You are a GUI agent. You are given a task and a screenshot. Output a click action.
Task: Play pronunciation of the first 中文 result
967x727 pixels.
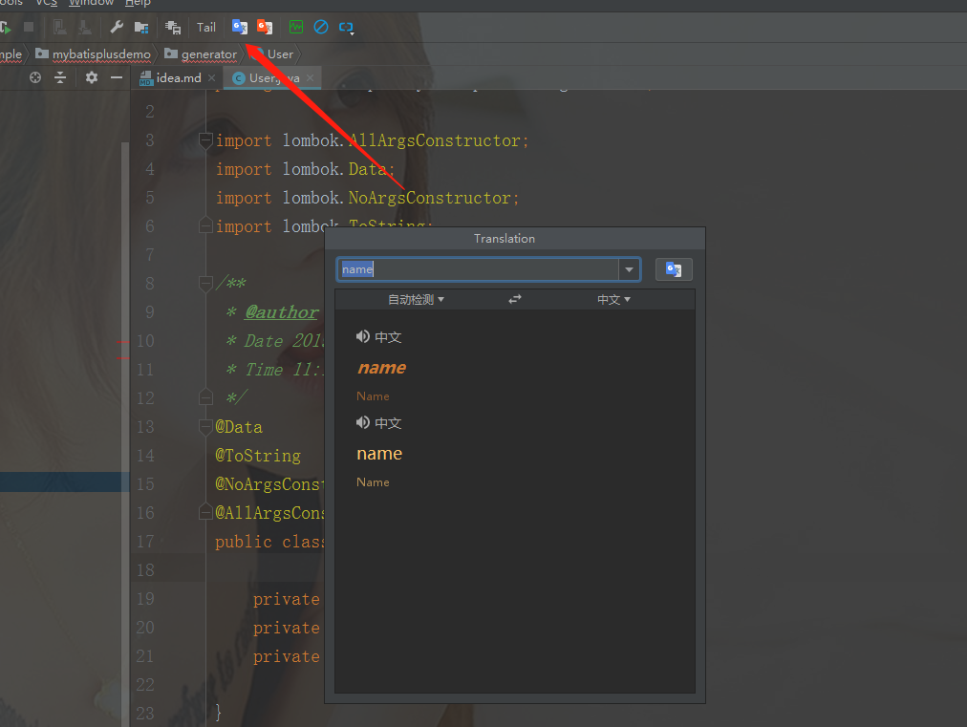[x=363, y=336]
